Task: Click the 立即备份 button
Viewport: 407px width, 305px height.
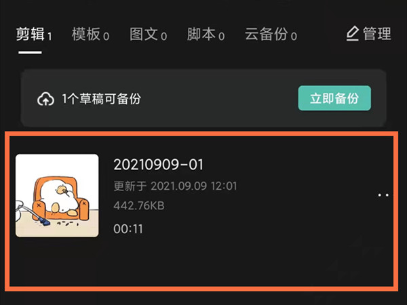Action: (x=334, y=98)
